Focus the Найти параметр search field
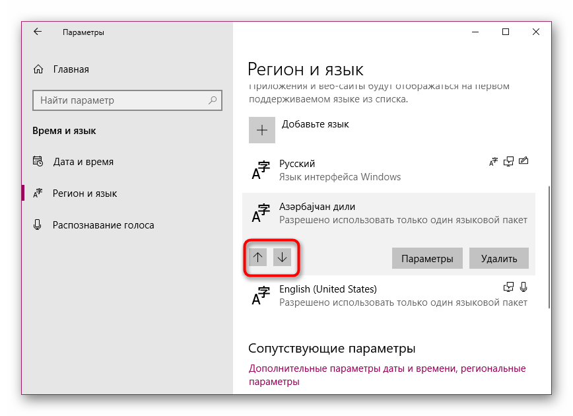Viewport: 573px width, 416px height. click(127, 100)
